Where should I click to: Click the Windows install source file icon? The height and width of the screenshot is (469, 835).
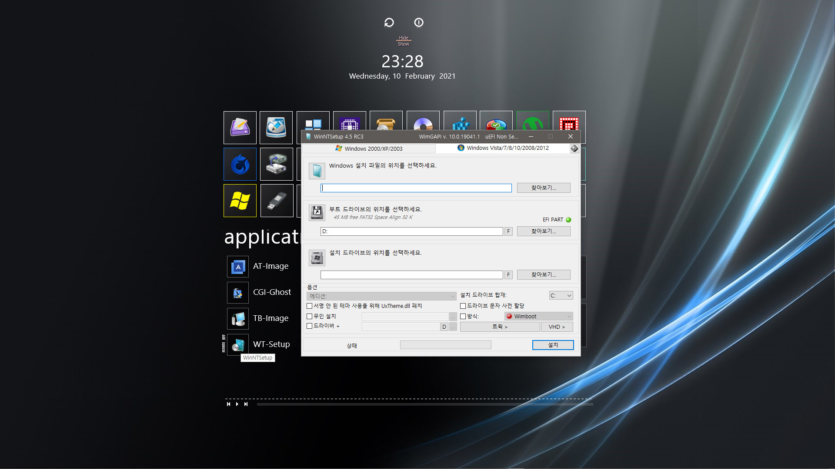pyautogui.click(x=317, y=171)
